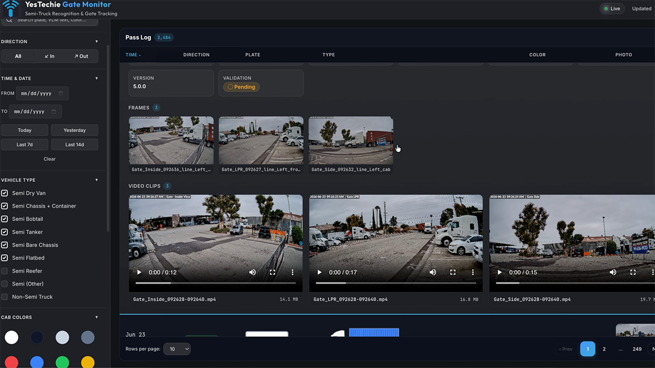The width and height of the screenshot is (655, 368).
Task: Select the All direction tab
Action: tap(18, 56)
